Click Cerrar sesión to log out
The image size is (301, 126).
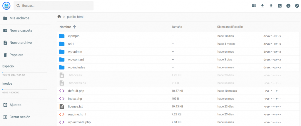coord(20,117)
